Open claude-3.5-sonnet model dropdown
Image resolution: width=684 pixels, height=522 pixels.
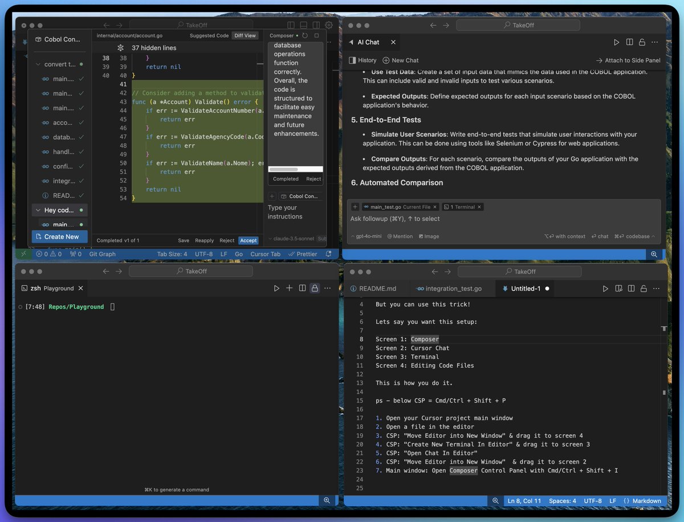click(291, 239)
